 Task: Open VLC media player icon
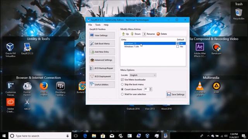coord(200,89)
